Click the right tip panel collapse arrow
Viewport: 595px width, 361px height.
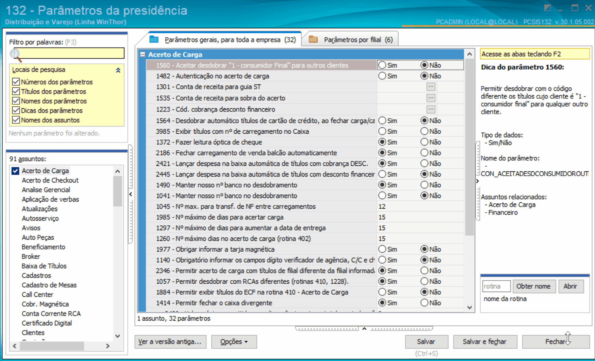pos(478,181)
